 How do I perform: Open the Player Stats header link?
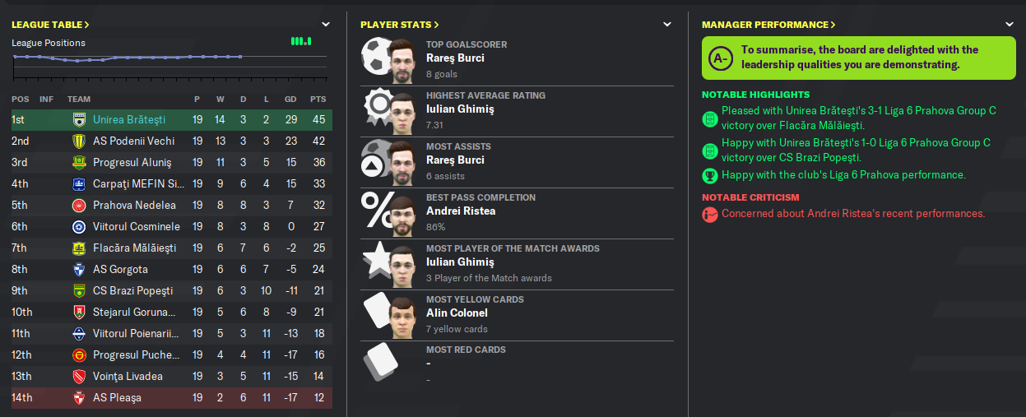click(x=400, y=25)
